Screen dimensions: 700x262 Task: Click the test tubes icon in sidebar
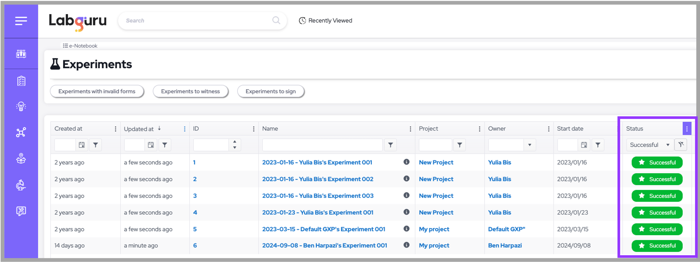21,54
